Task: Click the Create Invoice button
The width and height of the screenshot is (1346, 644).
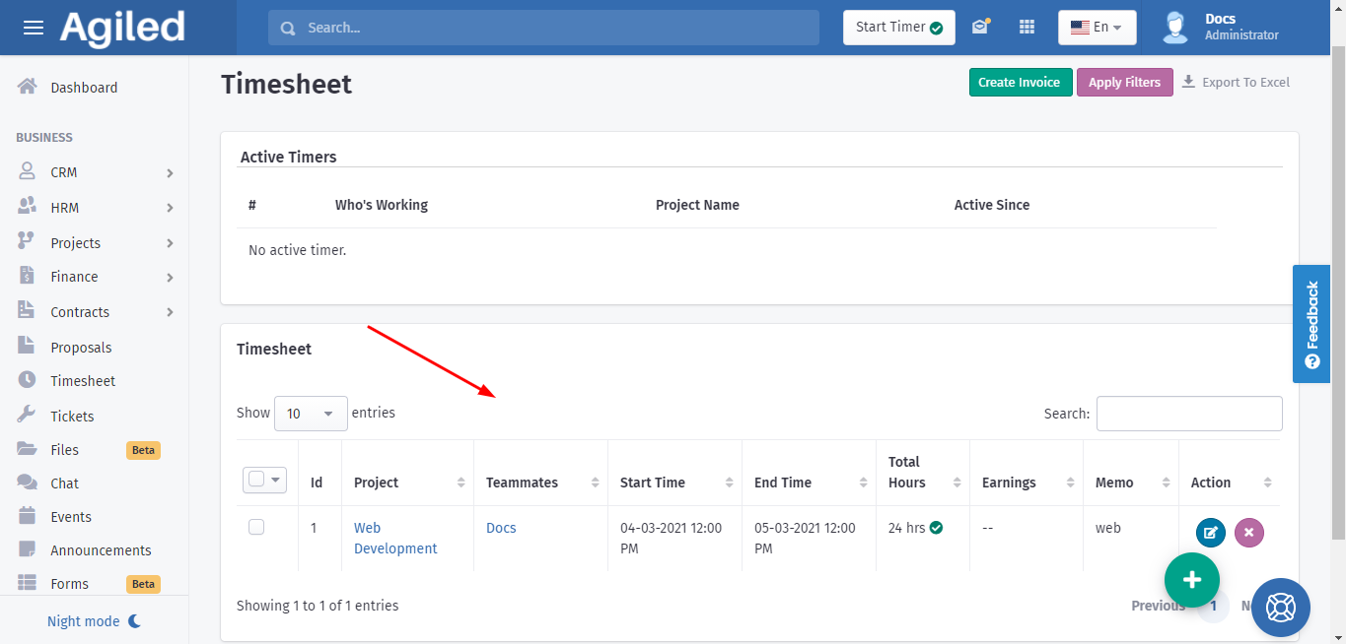Action: [1020, 83]
